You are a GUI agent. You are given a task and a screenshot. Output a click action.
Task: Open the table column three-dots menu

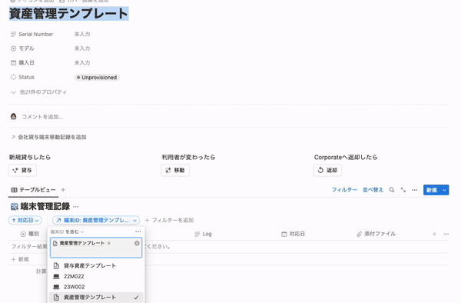click(446, 234)
